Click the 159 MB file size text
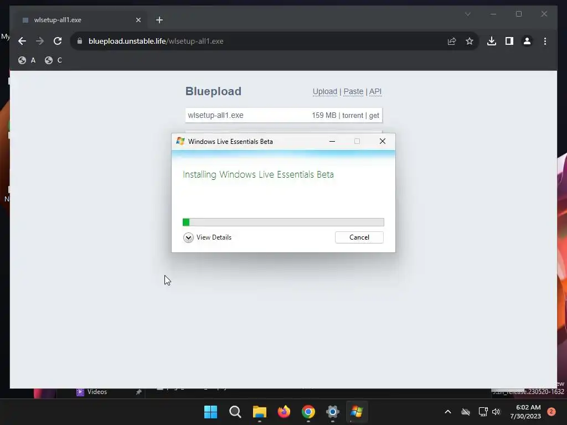 324,115
